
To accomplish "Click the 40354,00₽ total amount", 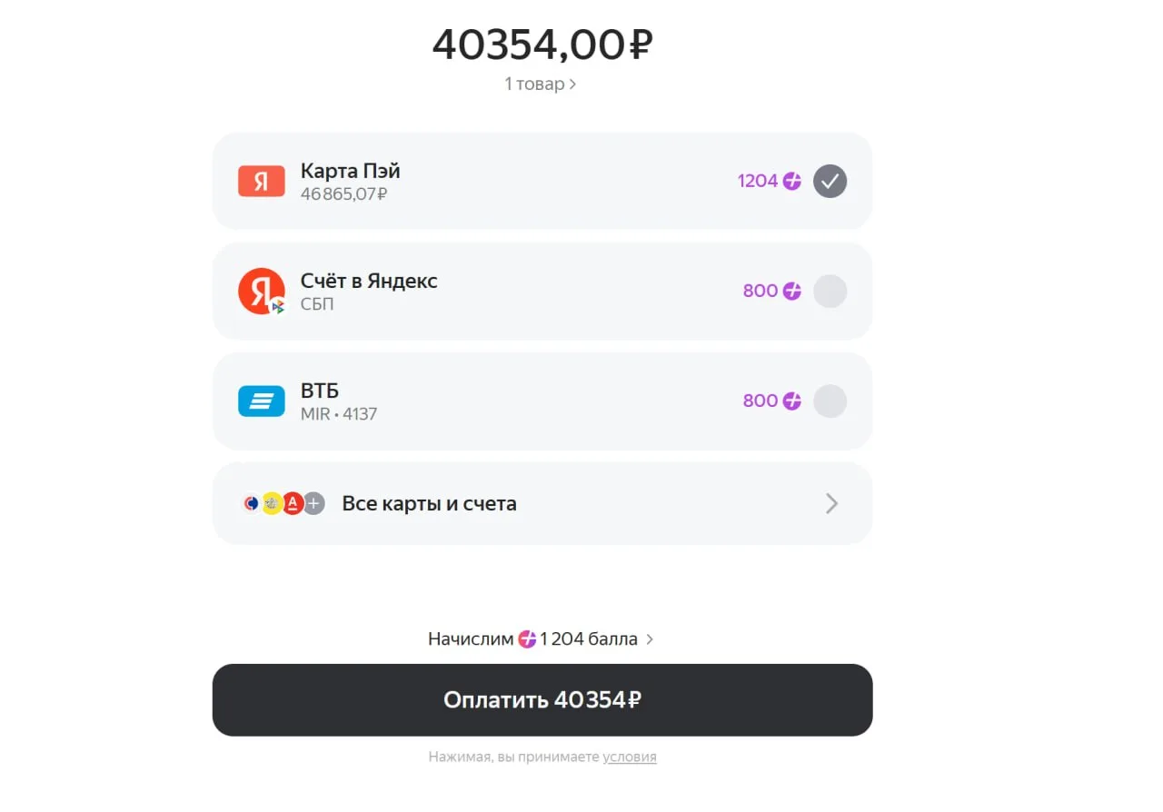I will (542, 45).
